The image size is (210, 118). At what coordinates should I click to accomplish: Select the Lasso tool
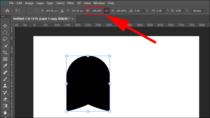5,39
